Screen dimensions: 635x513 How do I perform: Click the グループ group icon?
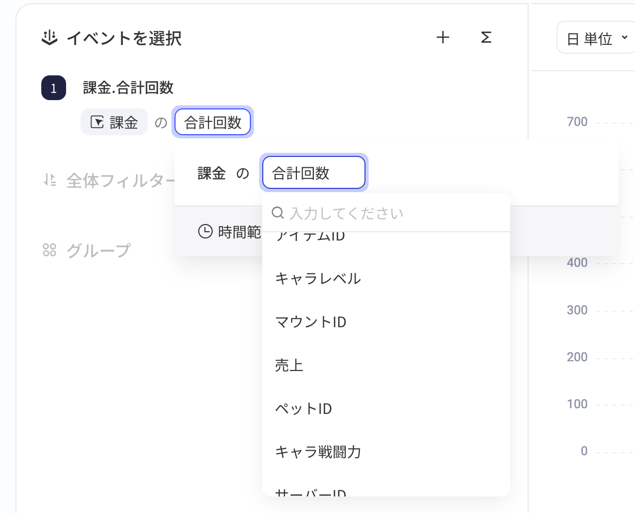pos(50,250)
